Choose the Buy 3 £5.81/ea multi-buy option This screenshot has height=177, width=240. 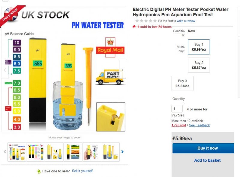(x=182, y=83)
